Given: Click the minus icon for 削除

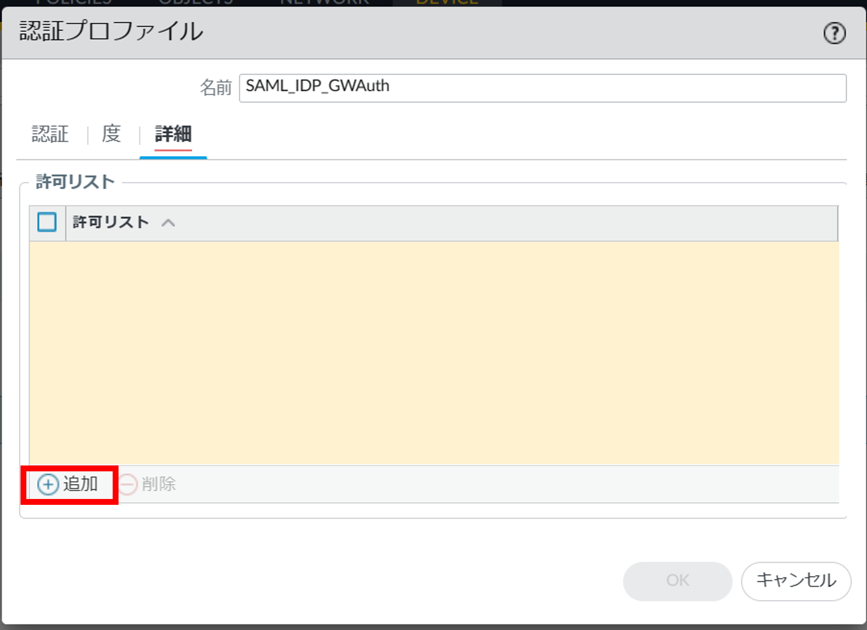Looking at the screenshot, I should tap(128, 484).
